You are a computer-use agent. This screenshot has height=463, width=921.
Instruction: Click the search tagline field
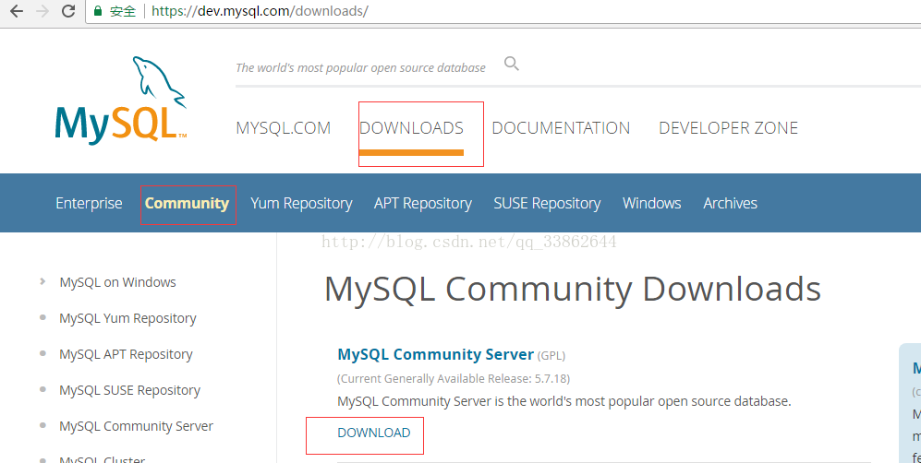(x=360, y=67)
